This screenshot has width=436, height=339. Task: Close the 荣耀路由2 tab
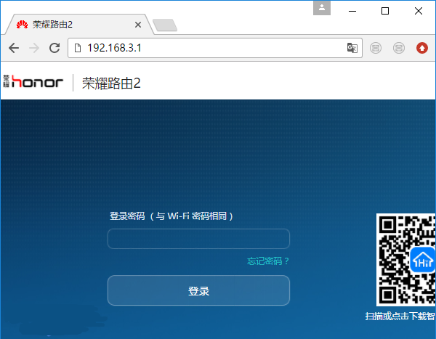click(x=137, y=24)
